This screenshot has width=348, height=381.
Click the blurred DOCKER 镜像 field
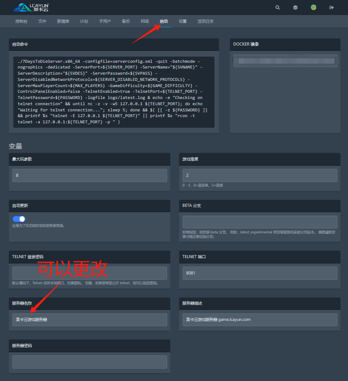click(285, 61)
